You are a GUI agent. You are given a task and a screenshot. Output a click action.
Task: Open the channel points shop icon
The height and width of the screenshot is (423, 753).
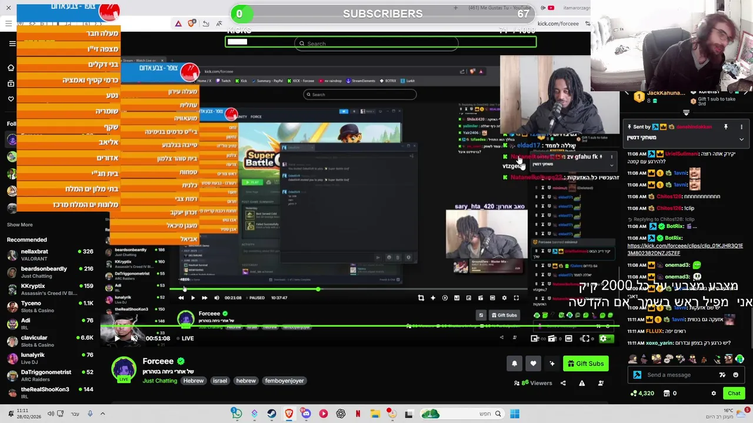tap(667, 394)
